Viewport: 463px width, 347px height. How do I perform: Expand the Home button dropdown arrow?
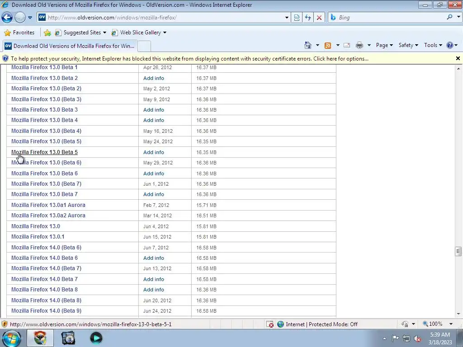tap(317, 45)
